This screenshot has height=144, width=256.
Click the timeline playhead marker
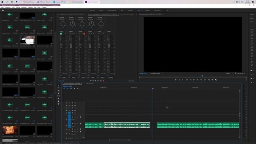coord(153,88)
